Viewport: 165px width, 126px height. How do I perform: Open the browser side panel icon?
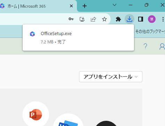pos(141,19)
